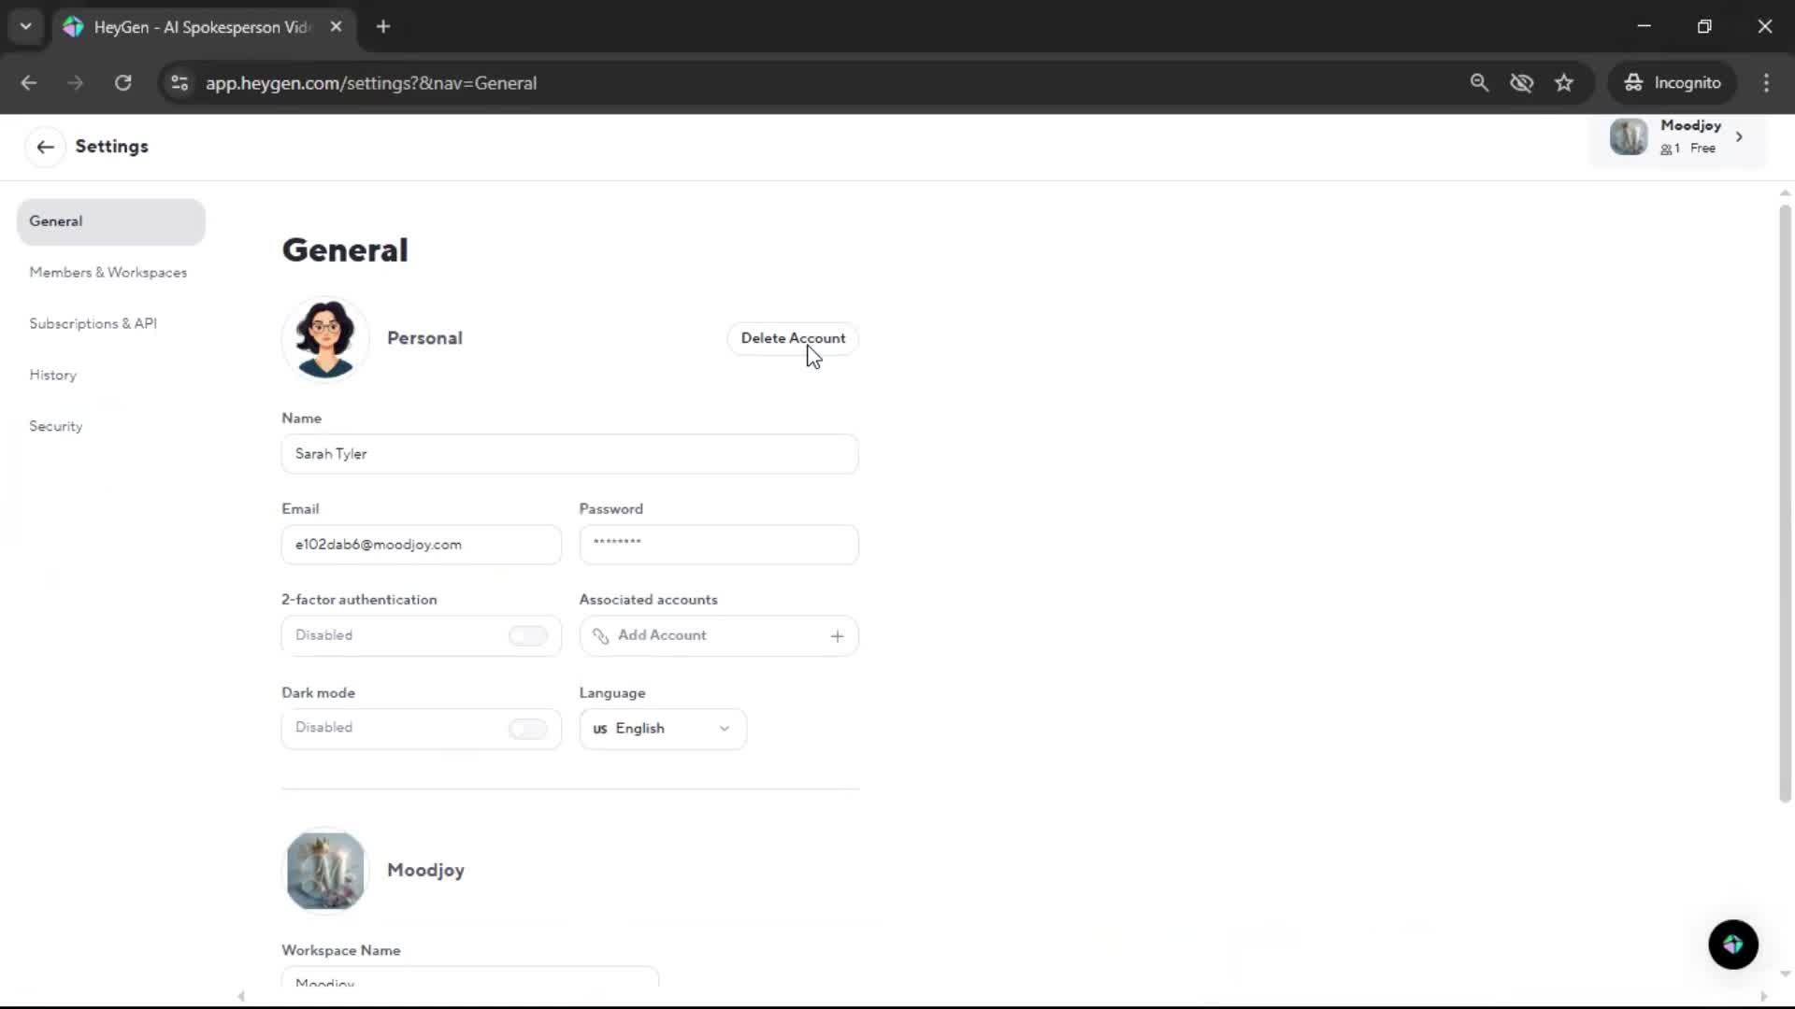Click the Settings back arrow icon
Image resolution: width=1795 pixels, height=1009 pixels.
(45, 147)
